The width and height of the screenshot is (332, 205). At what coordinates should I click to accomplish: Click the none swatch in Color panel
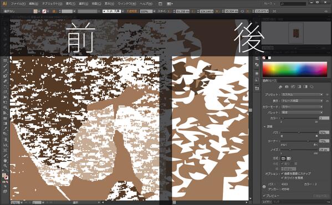point(264,58)
